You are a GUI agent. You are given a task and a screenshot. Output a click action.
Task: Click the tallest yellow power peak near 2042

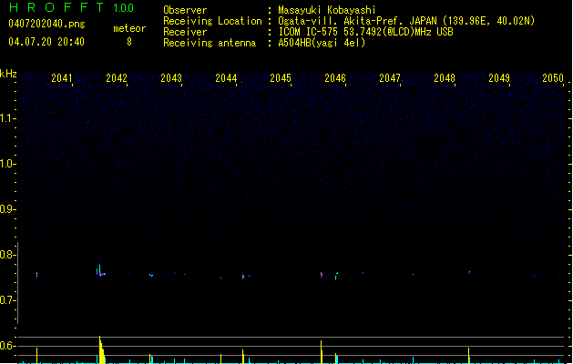point(101,349)
